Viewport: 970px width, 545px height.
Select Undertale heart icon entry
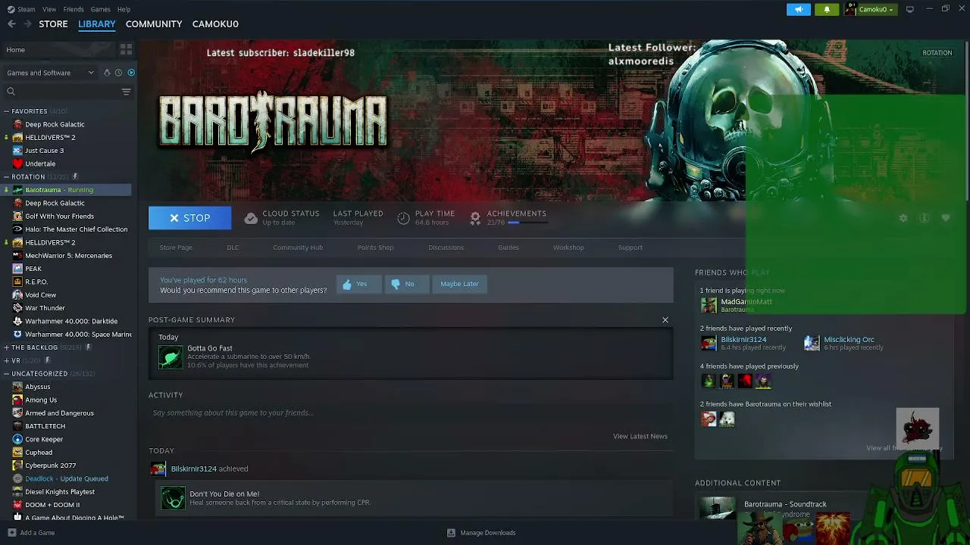coord(17,163)
